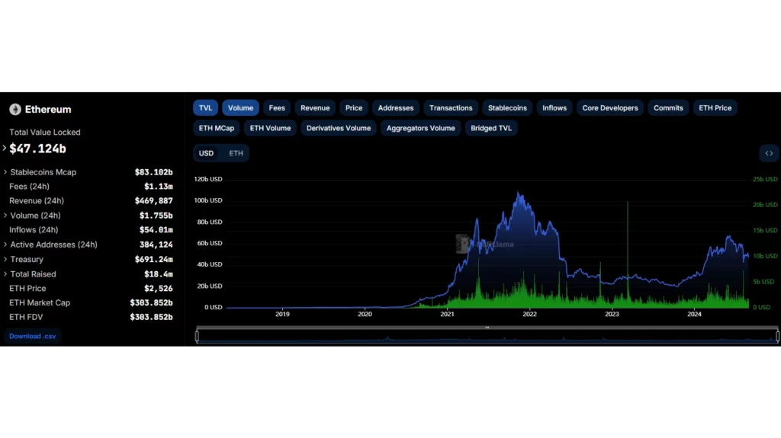
Task: Expand the Total Value Locked breakdown
Action: click(x=5, y=149)
